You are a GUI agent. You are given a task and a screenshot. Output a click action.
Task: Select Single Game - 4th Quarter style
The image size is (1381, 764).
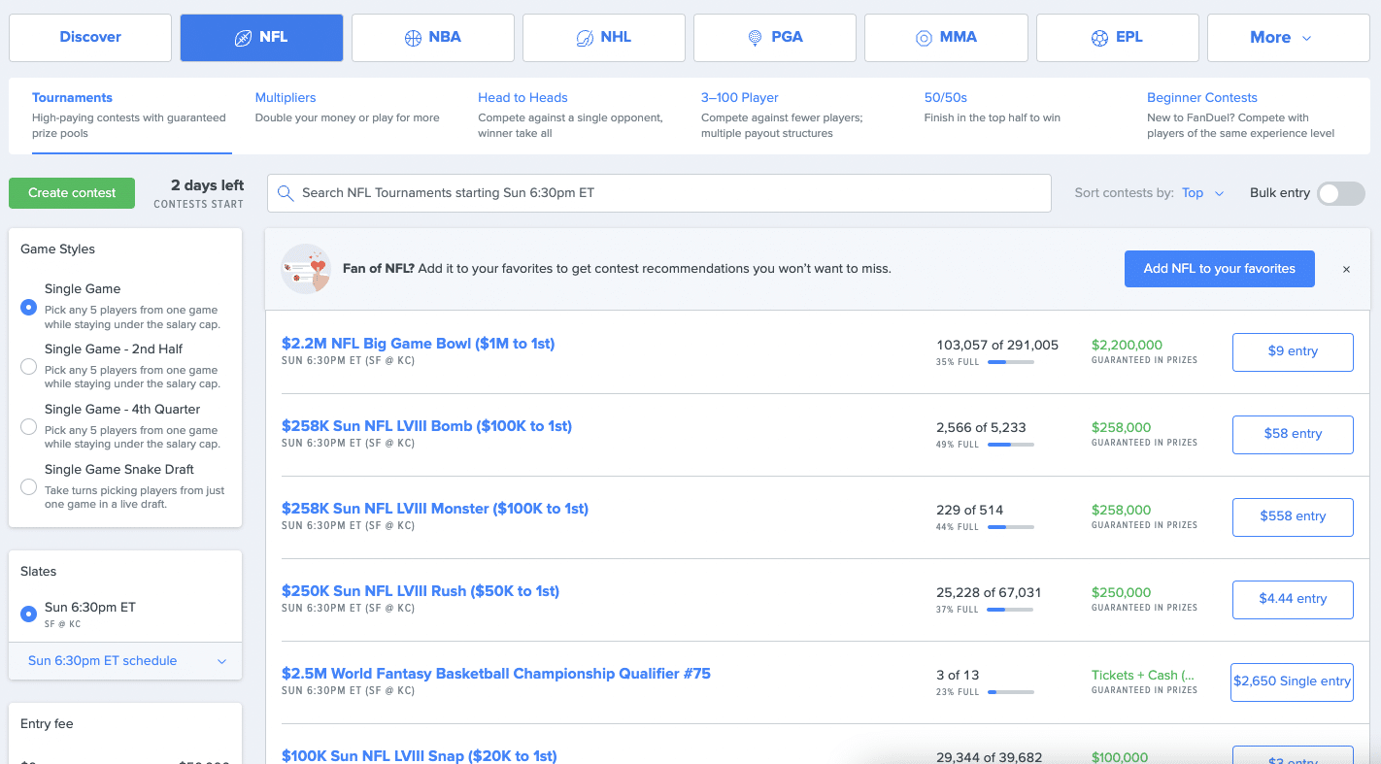tap(29, 427)
